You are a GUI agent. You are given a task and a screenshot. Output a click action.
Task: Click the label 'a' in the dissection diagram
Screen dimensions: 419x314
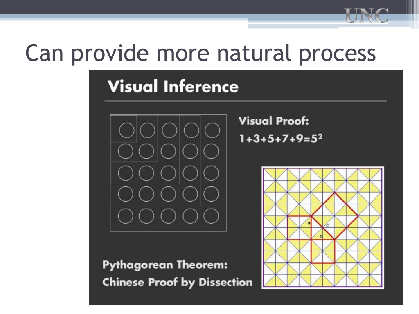point(309,223)
